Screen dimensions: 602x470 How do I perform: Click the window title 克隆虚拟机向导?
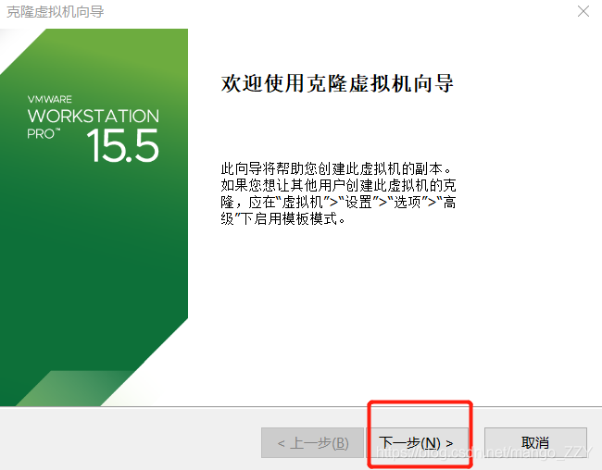click(56, 12)
